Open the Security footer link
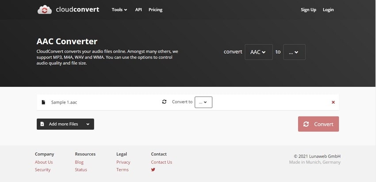The height and width of the screenshot is (182, 376). (42, 170)
